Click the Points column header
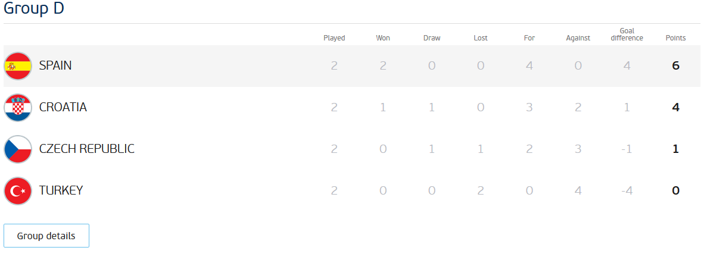710x263 pixels. [x=675, y=38]
